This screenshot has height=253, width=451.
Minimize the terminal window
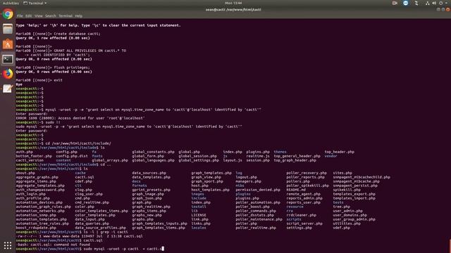pyautogui.click(x=438, y=9)
